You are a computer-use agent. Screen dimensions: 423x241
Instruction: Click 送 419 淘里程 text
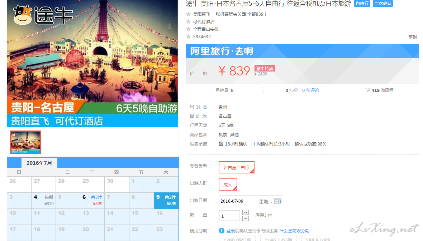click(x=380, y=90)
